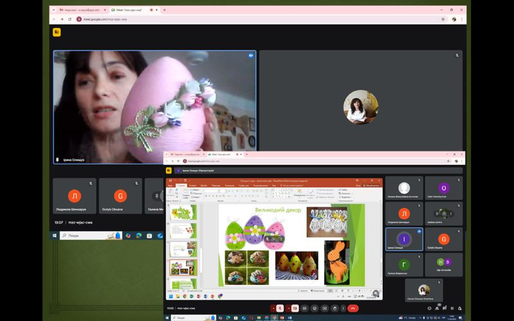Select Людмила tile in front Meet window
The width and height of the screenshot is (514, 321).
[404, 214]
